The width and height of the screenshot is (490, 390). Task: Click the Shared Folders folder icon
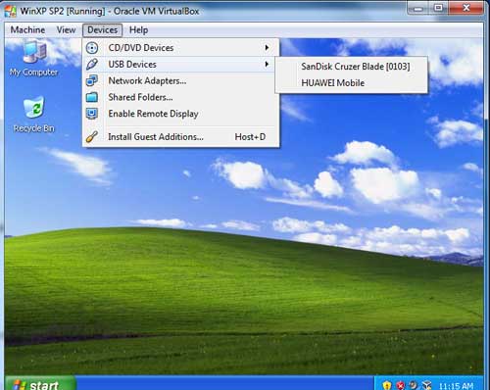pyautogui.click(x=92, y=97)
